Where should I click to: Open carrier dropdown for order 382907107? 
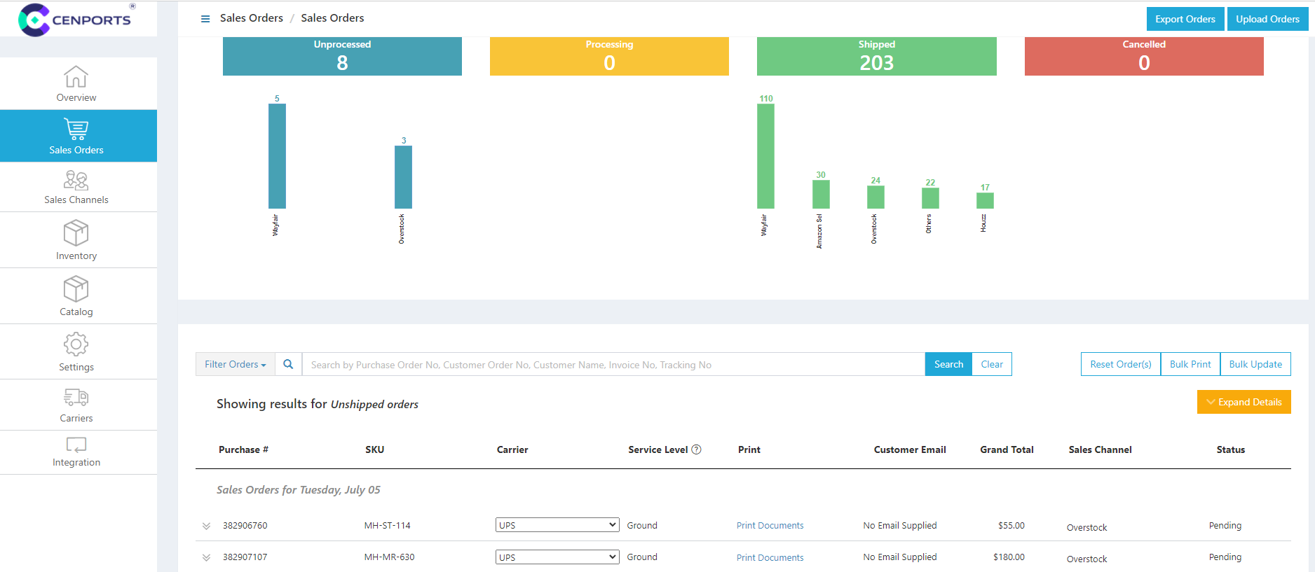[x=557, y=557]
